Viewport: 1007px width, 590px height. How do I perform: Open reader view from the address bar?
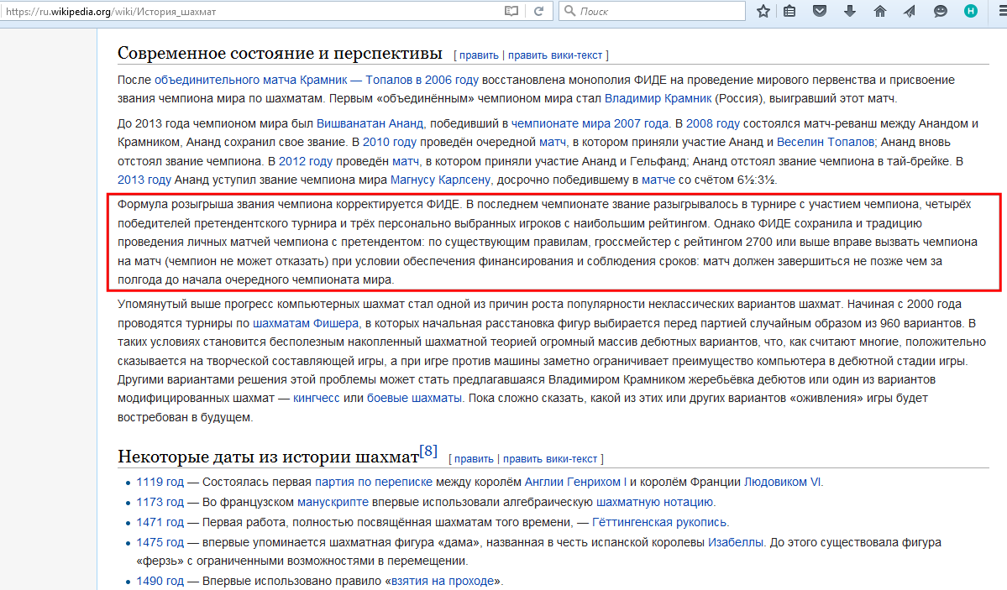coord(511,11)
